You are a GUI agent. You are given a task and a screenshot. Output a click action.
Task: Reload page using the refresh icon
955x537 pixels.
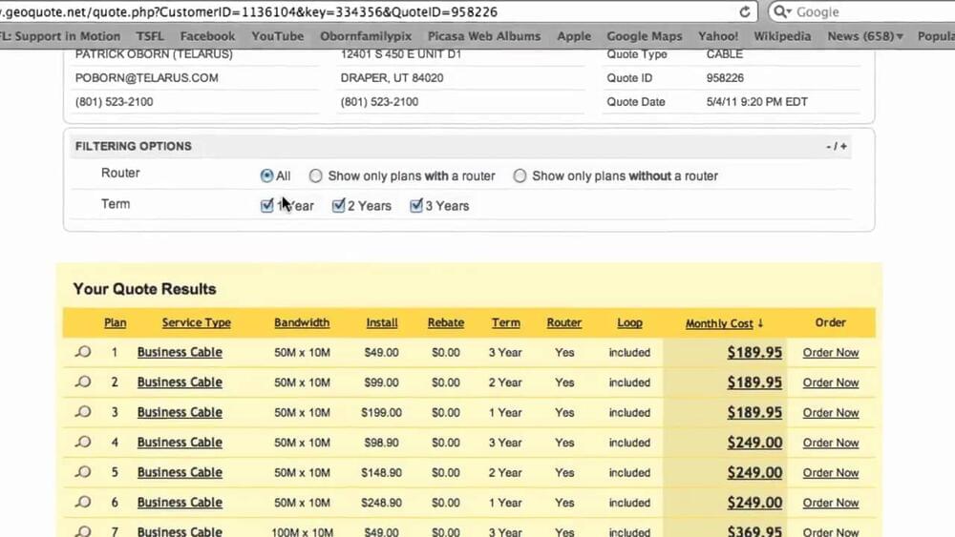click(742, 12)
